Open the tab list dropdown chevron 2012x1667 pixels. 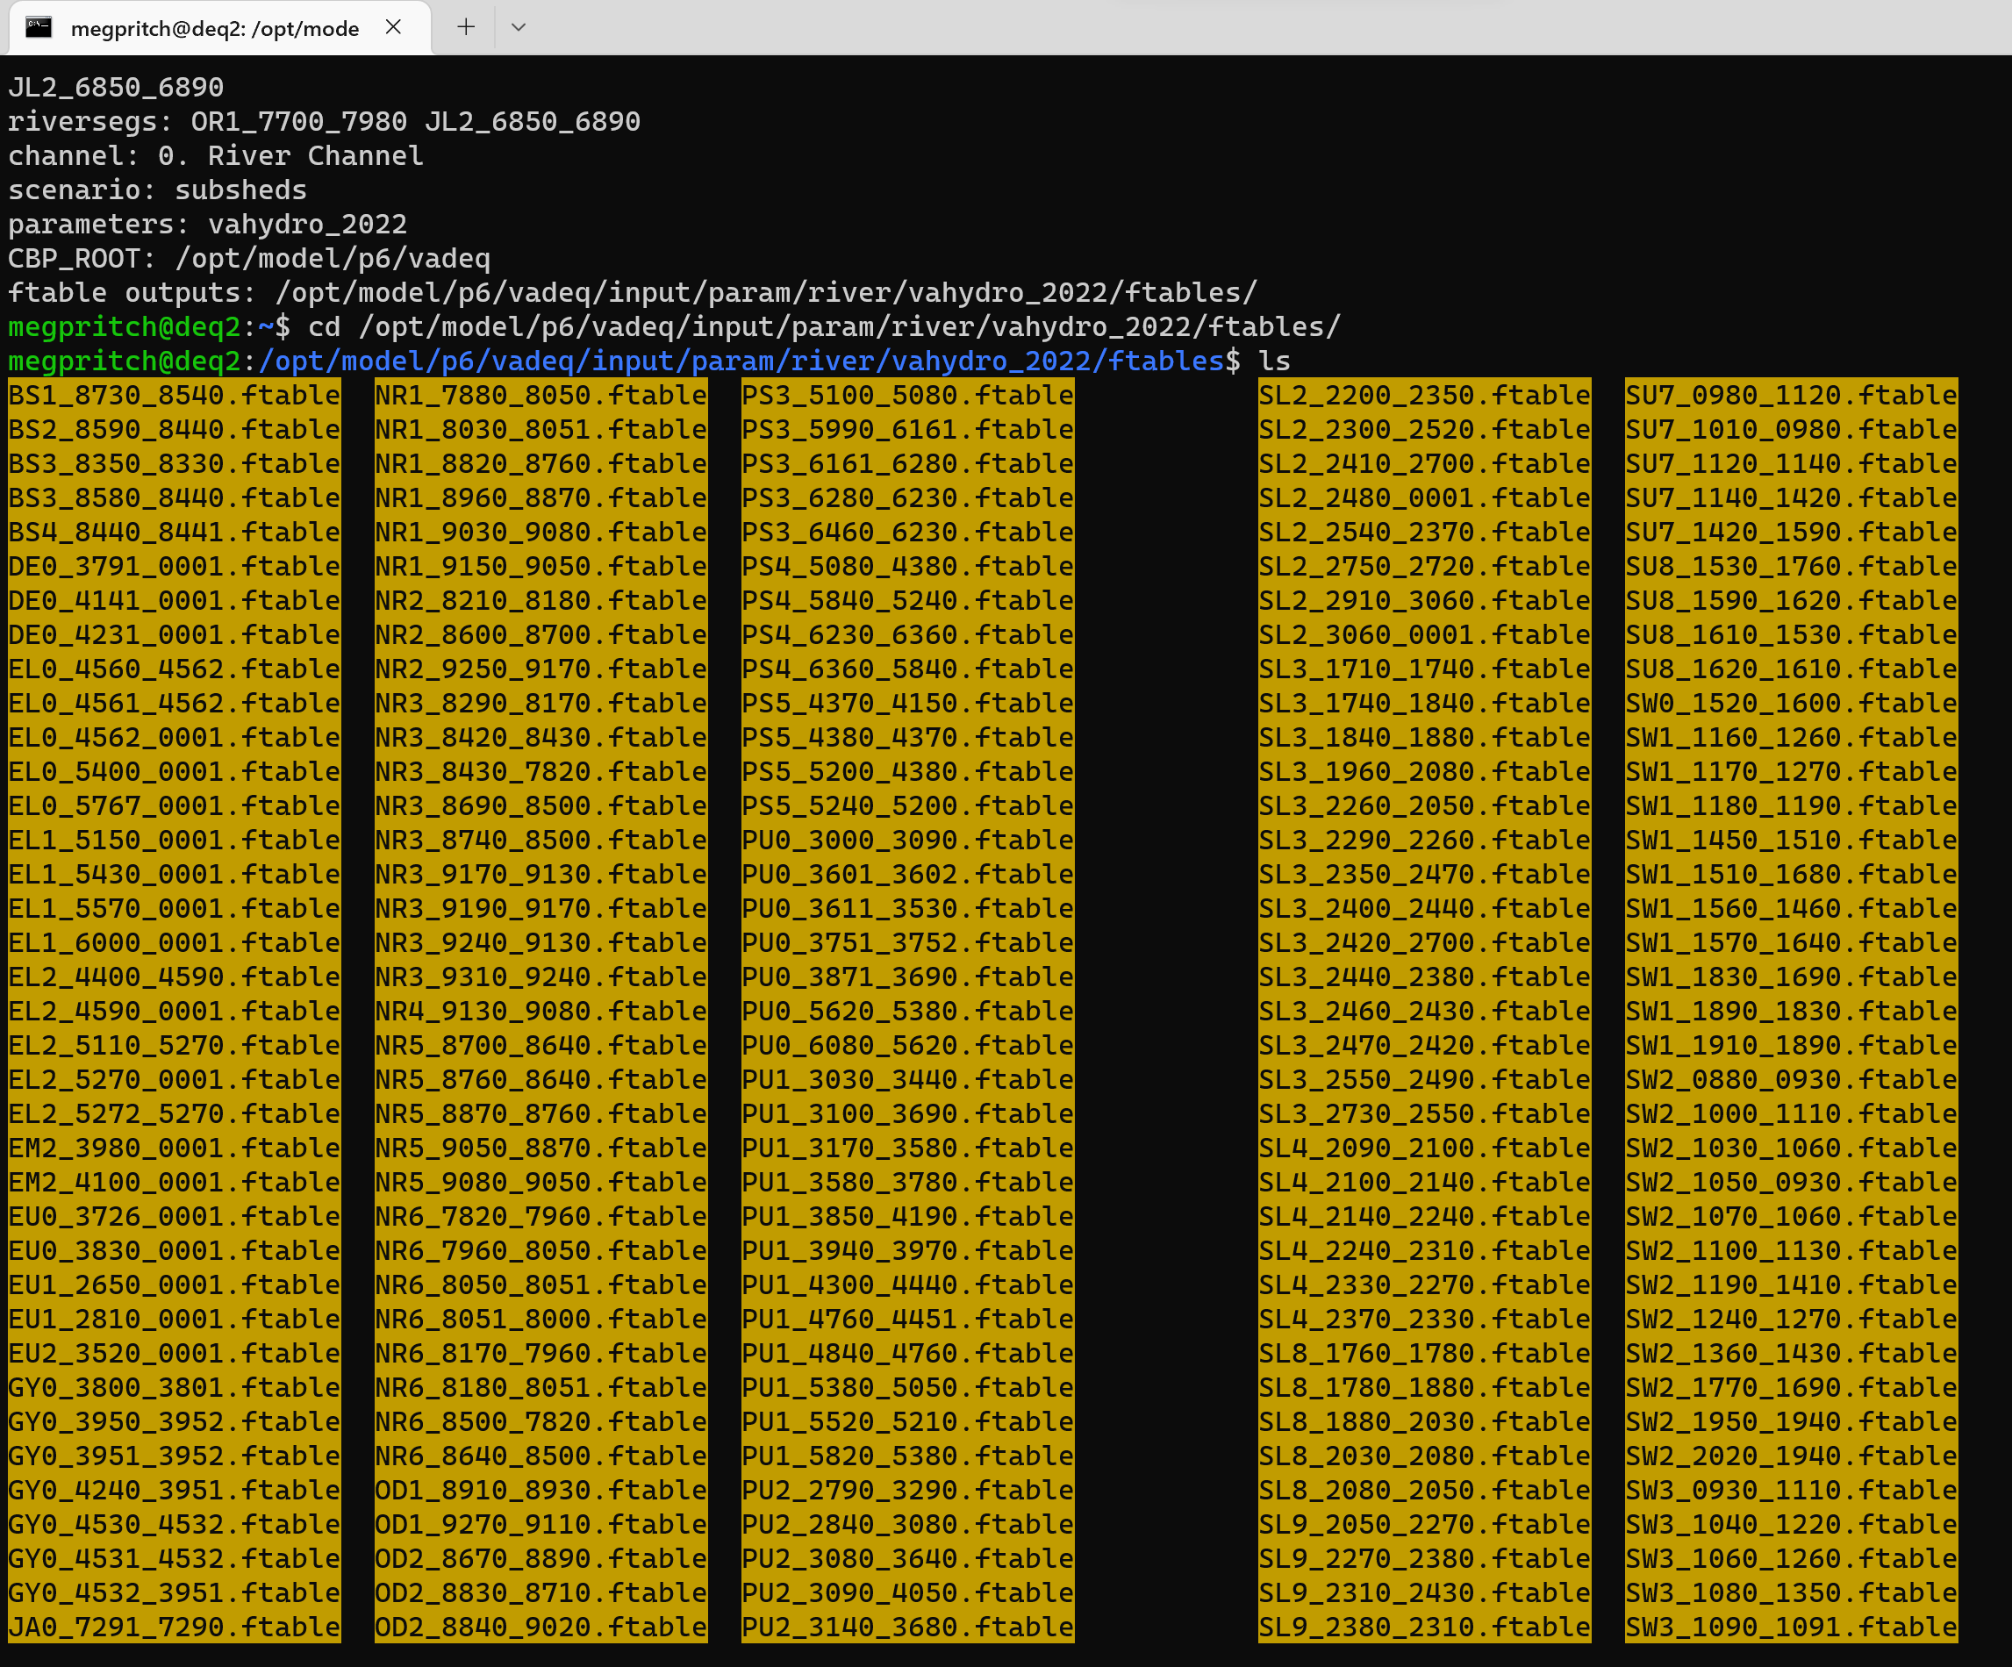[519, 28]
